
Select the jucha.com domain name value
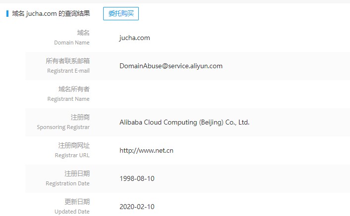[134, 38]
